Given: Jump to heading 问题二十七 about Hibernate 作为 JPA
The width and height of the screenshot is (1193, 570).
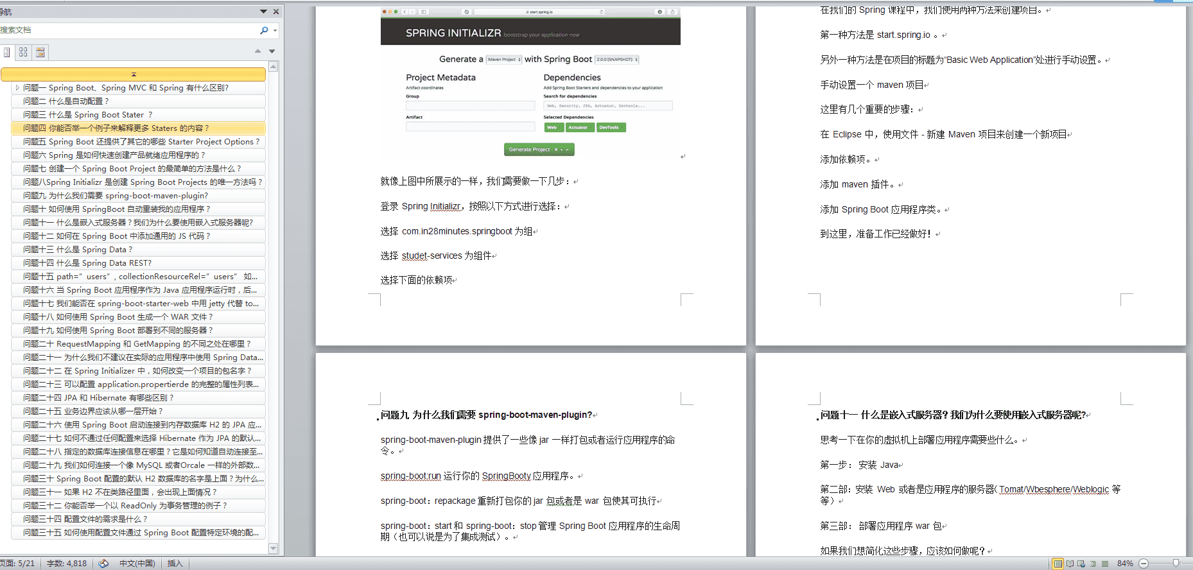Looking at the screenshot, I should [139, 438].
